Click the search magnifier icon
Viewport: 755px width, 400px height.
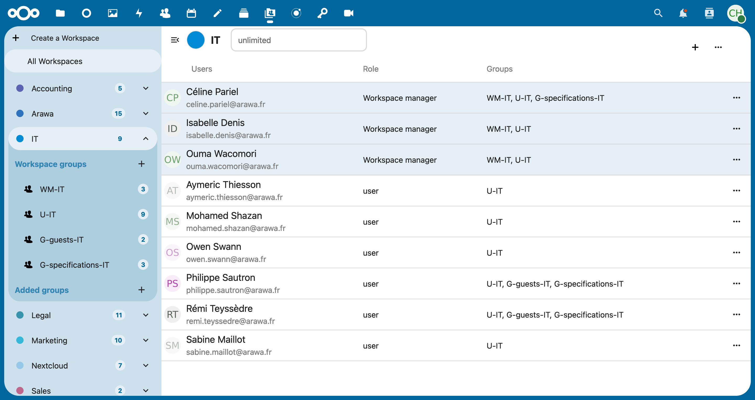tap(658, 13)
